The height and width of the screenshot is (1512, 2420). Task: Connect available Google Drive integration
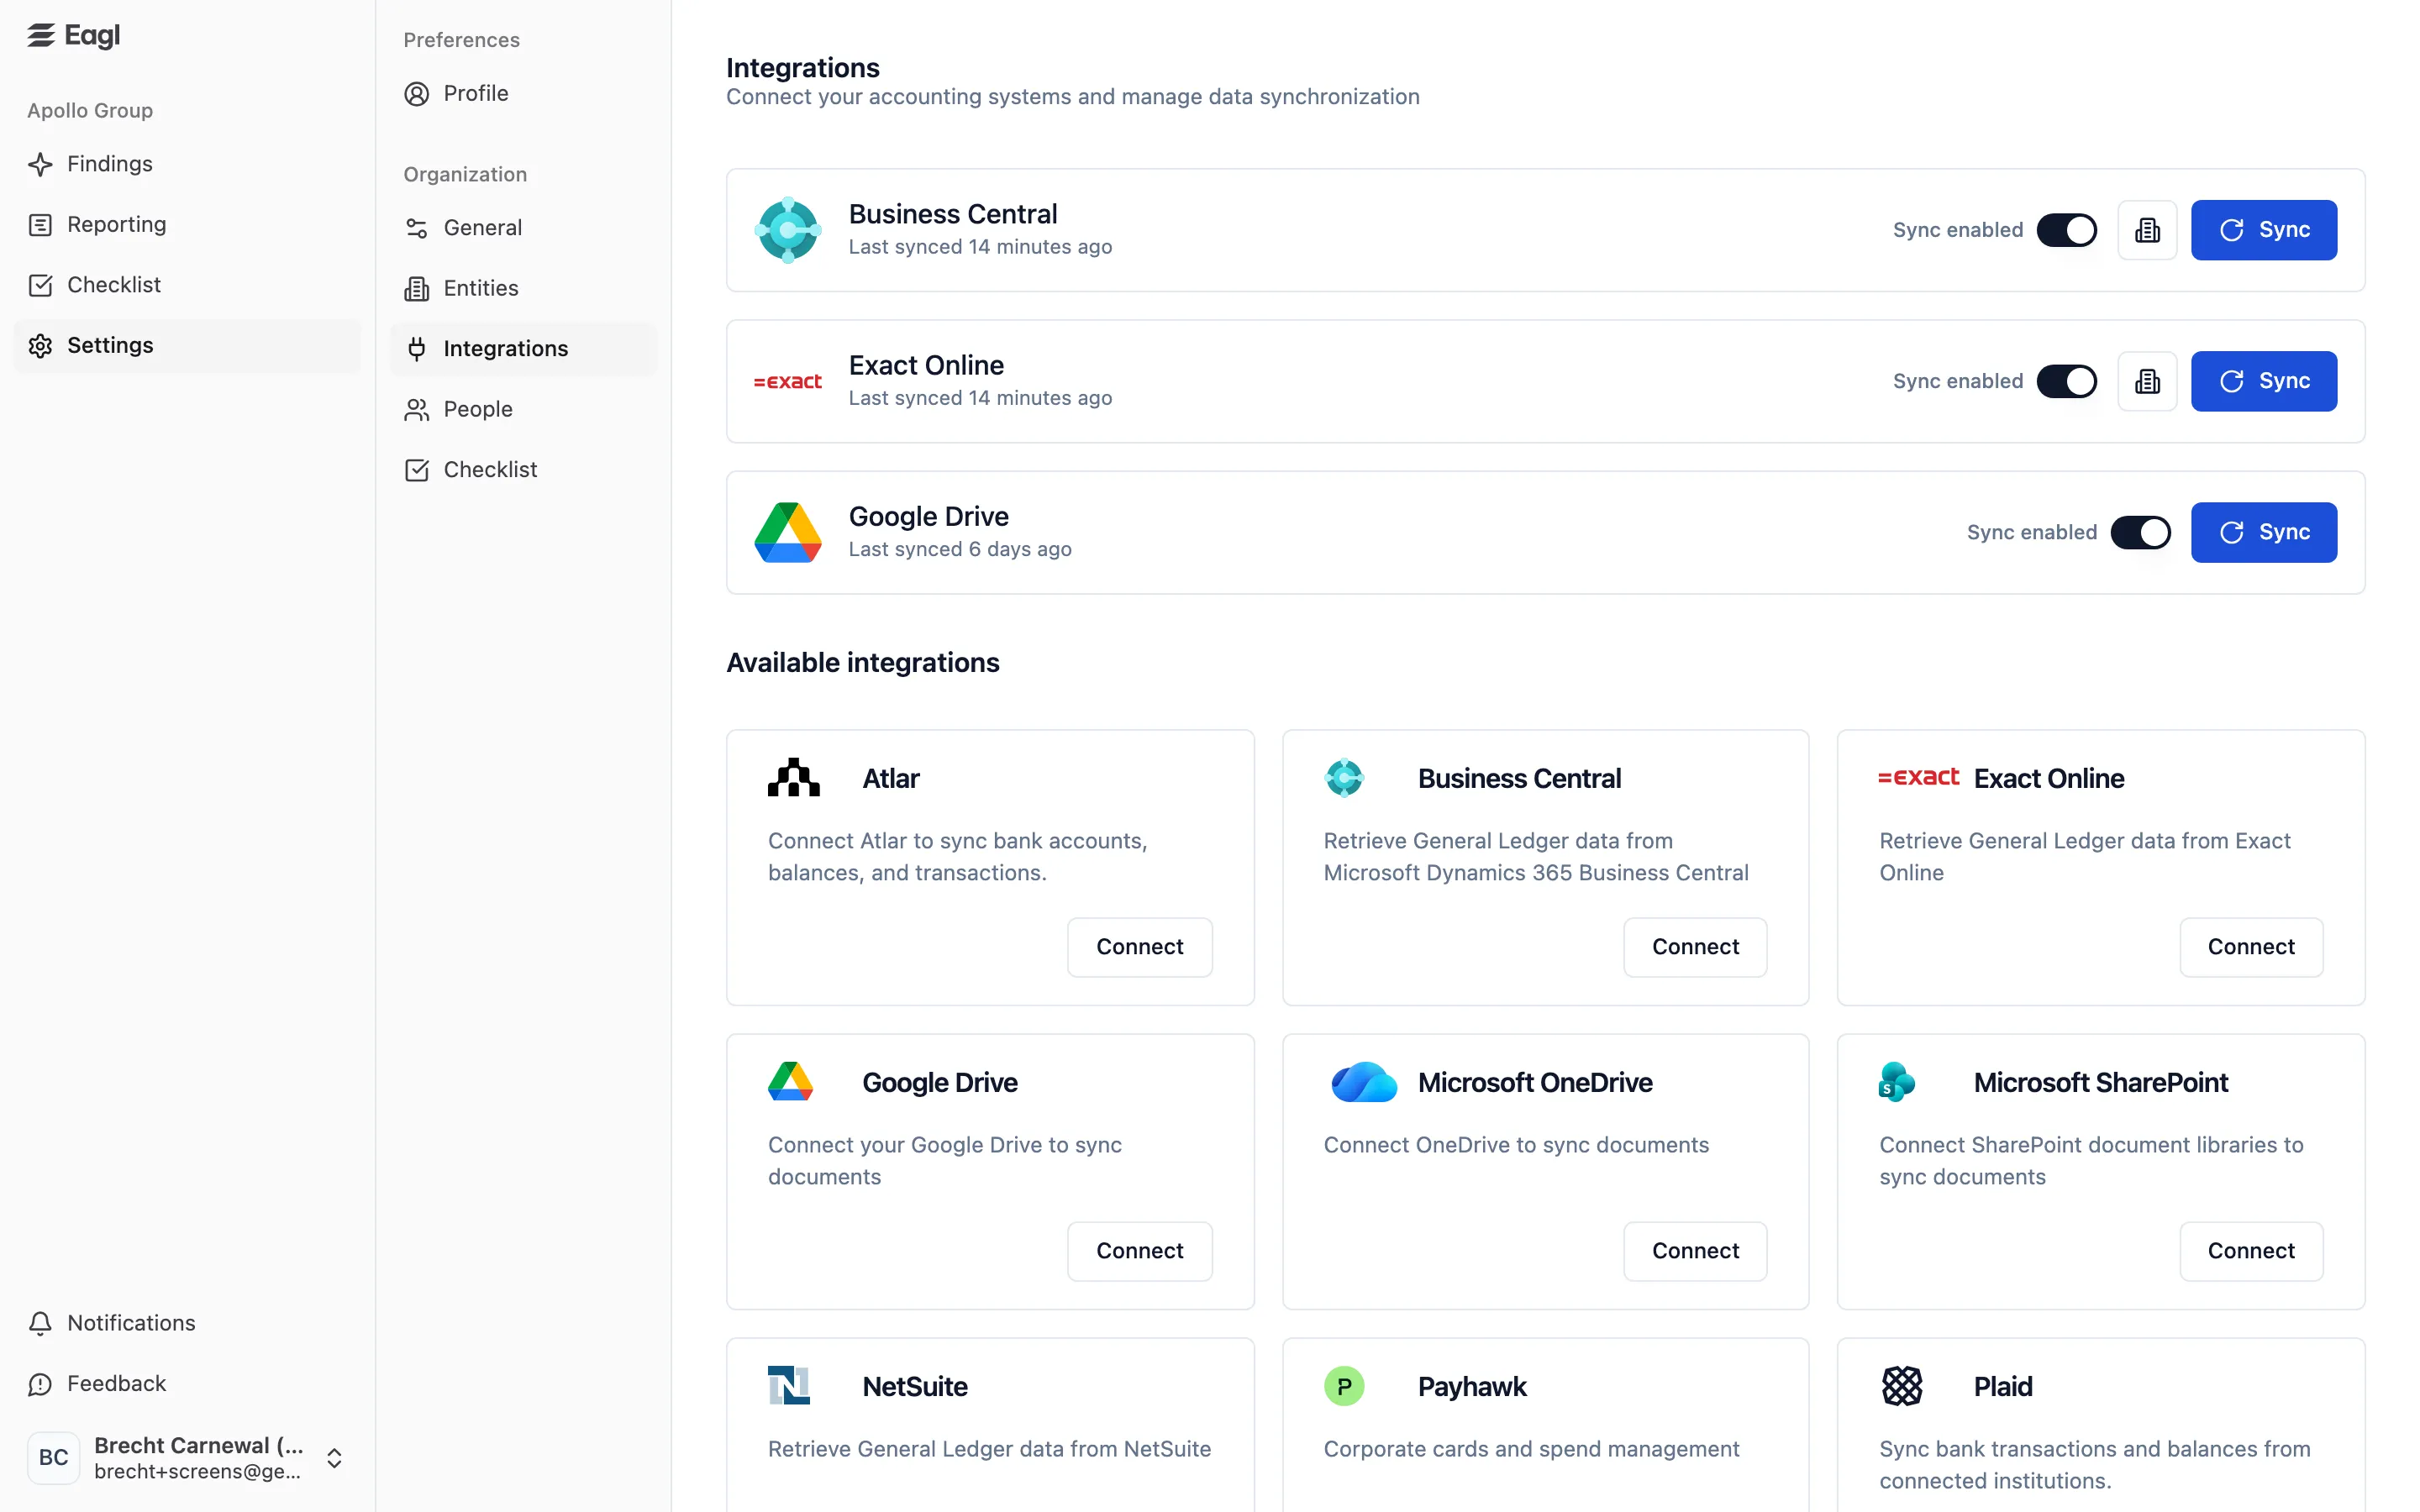1140,1251
